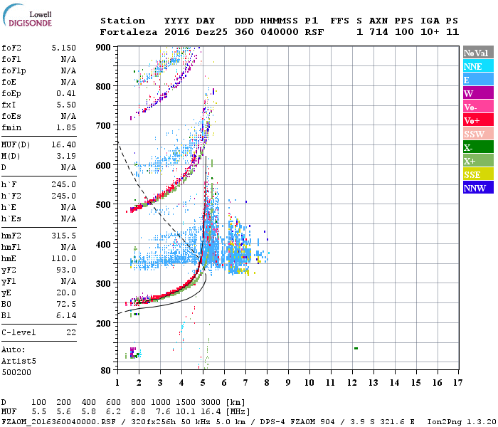This screenshot has height=427, width=498.
Task: Click the AXN value 714
Action: coord(378,32)
